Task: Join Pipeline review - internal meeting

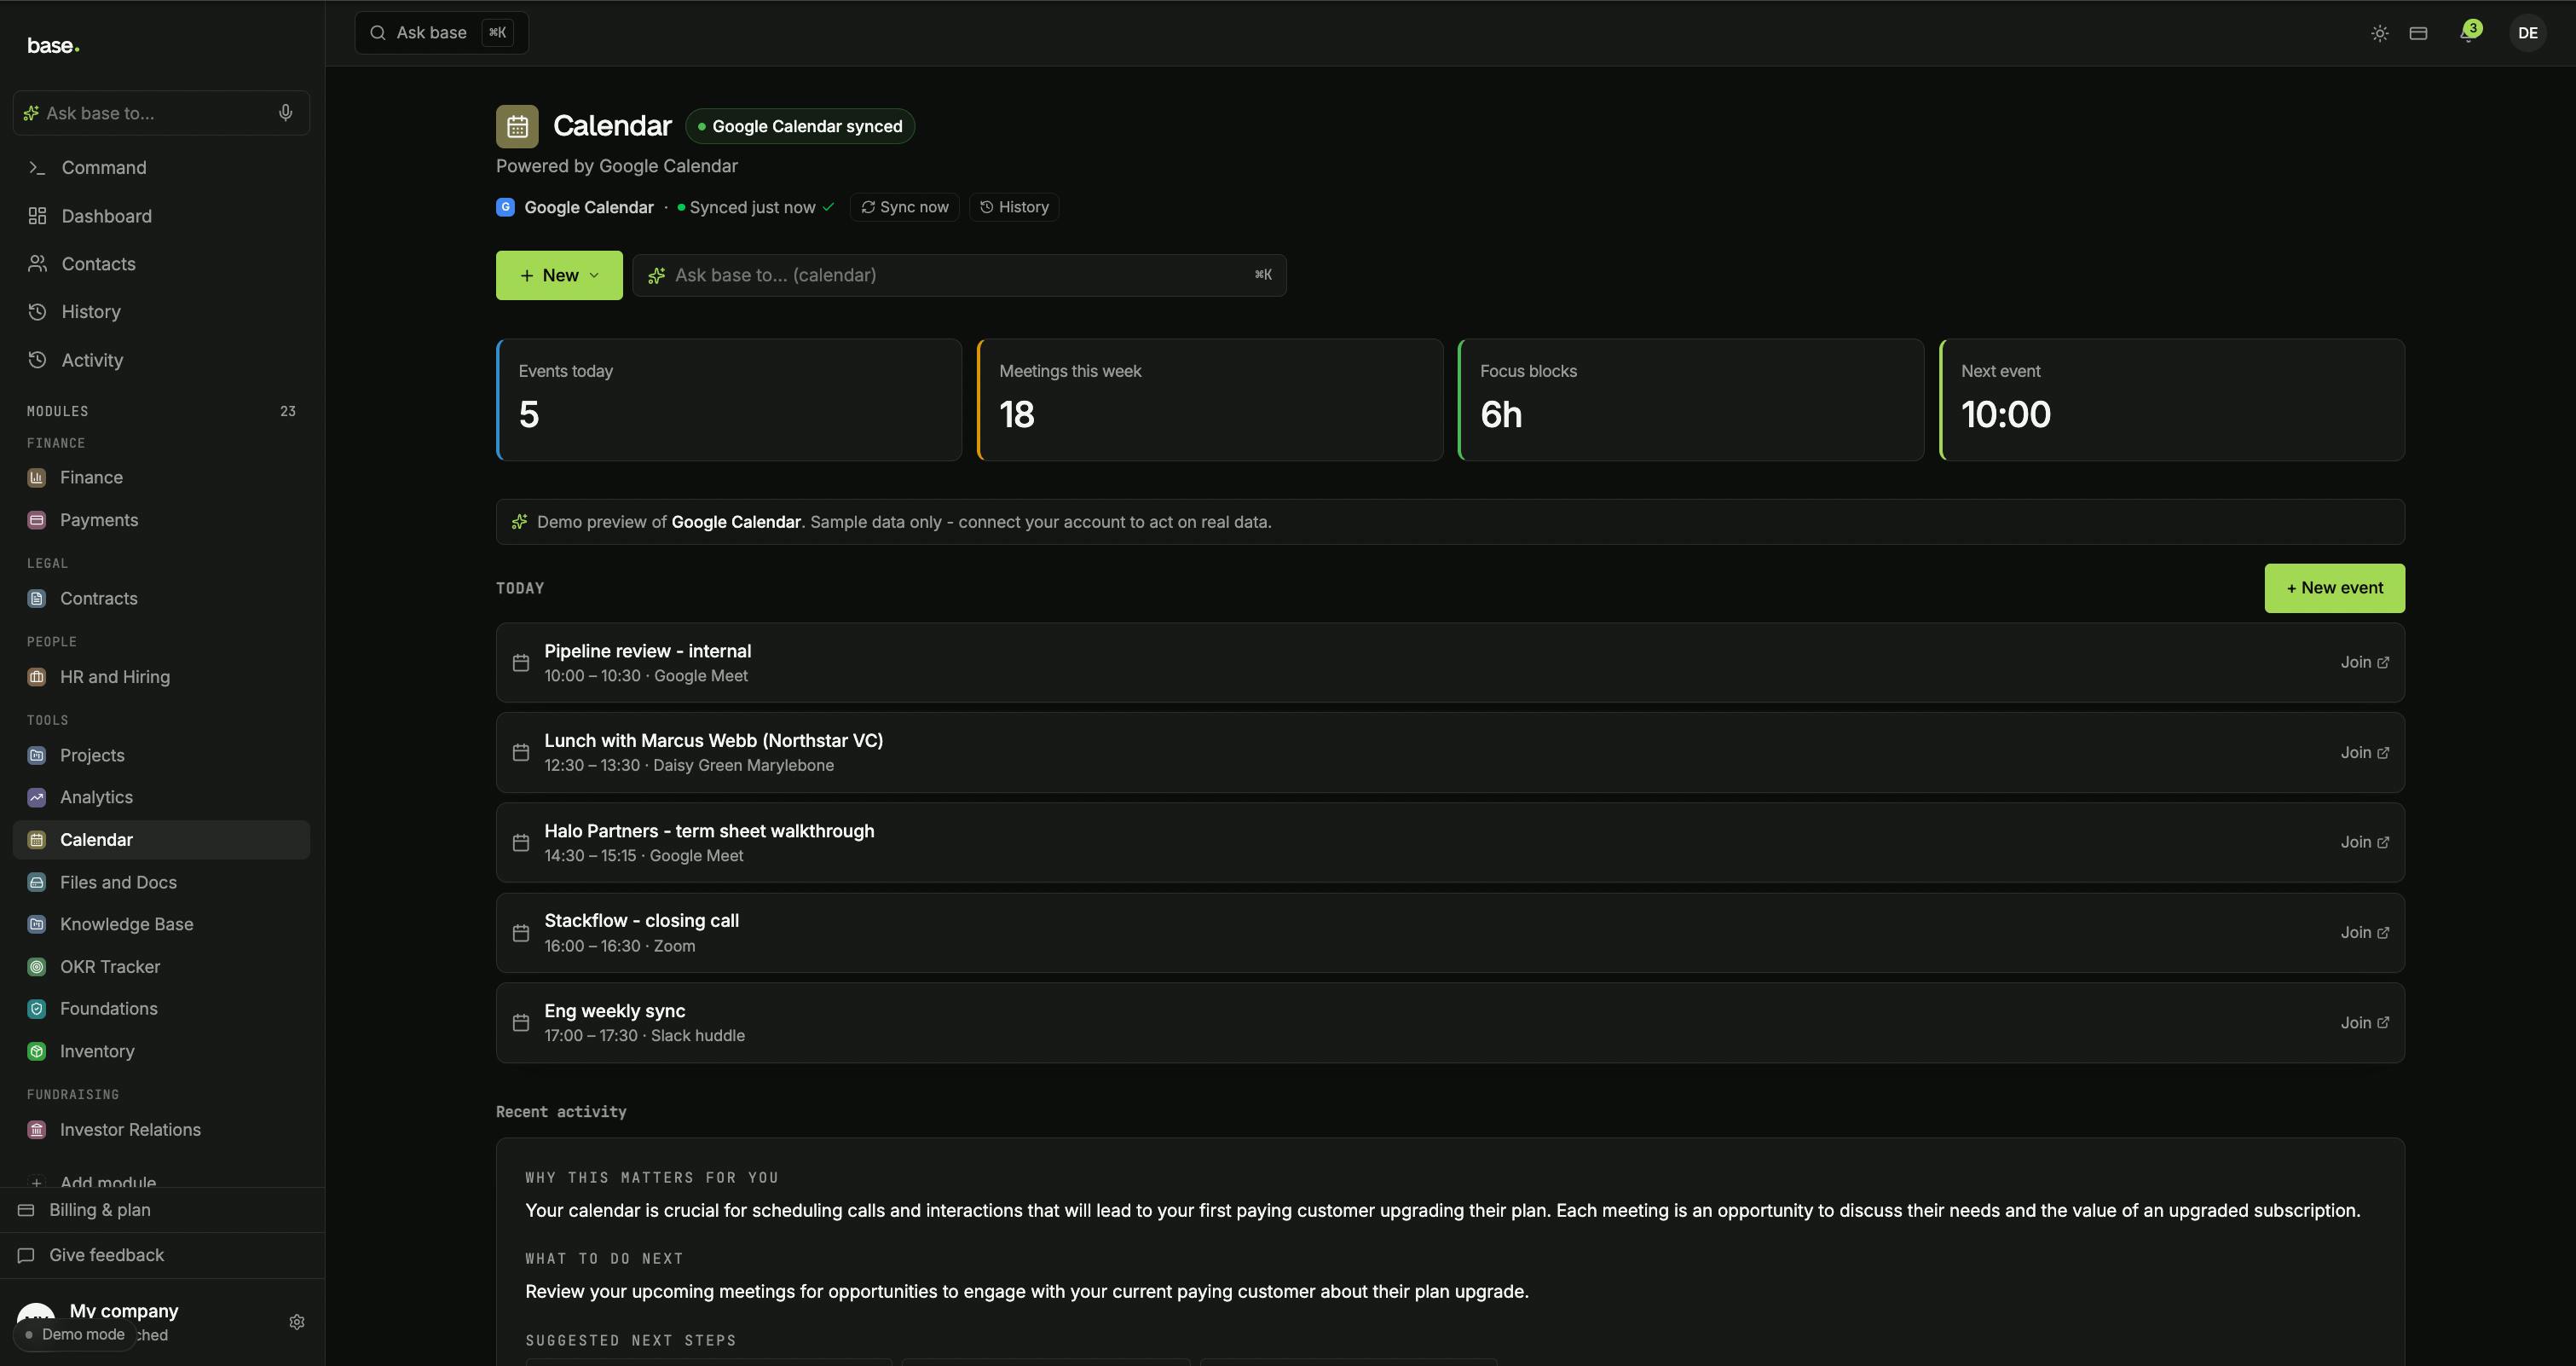Action: (2364, 662)
